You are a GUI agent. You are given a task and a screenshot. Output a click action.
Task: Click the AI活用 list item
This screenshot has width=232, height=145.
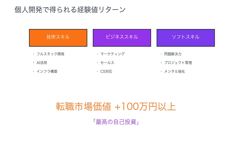[42, 63]
